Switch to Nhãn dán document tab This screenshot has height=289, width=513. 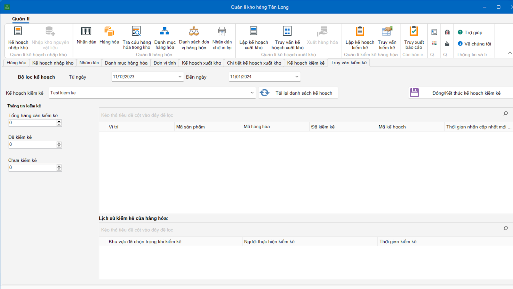pos(89,63)
